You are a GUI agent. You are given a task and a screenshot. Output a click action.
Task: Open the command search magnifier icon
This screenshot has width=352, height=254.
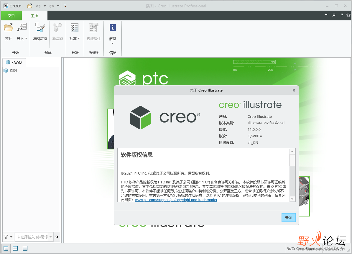coord(334,15)
